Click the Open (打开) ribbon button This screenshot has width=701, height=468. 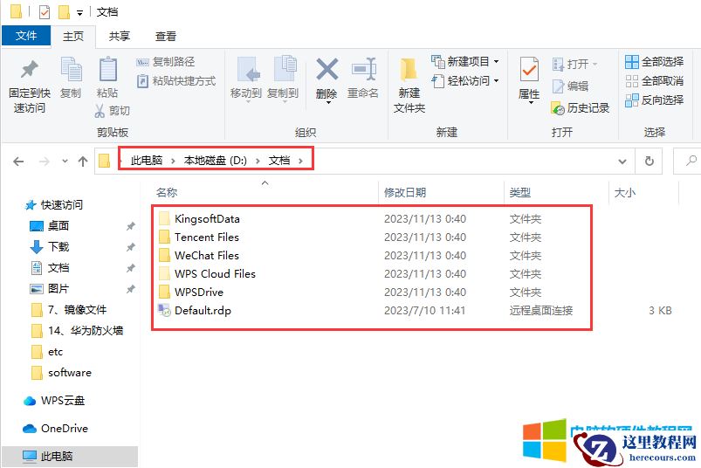(x=575, y=65)
